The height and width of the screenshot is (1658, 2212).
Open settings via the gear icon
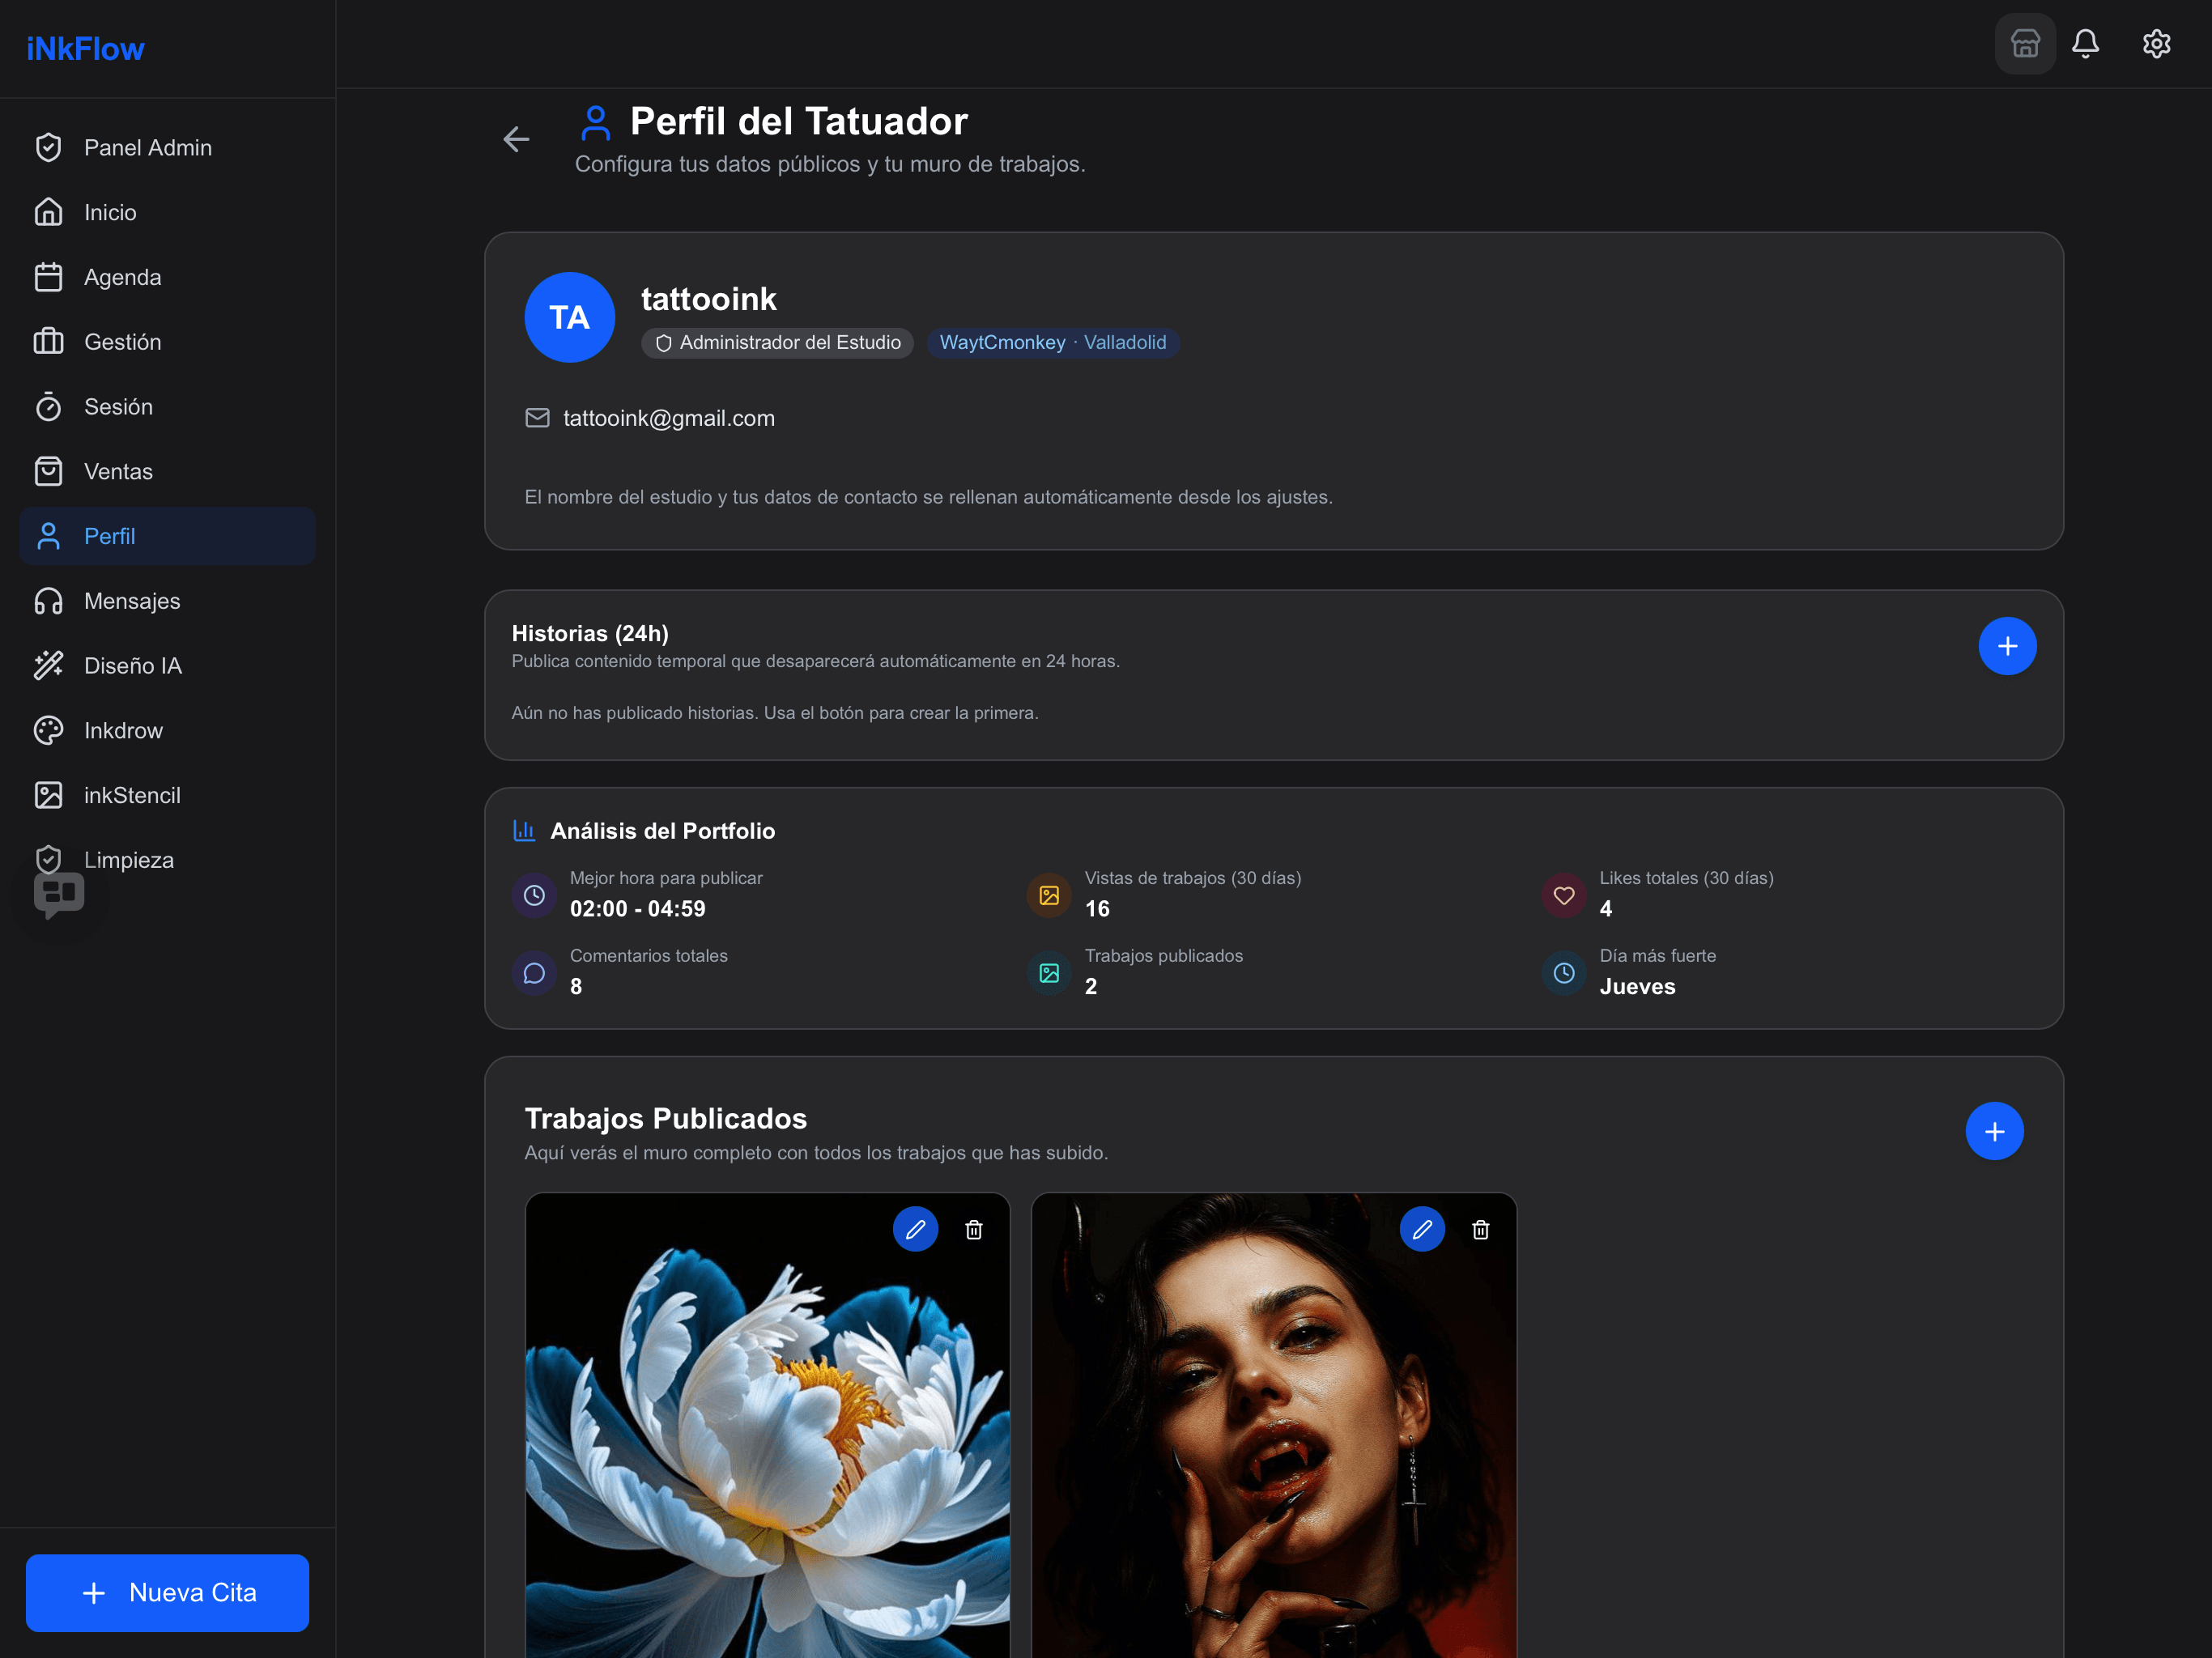click(2157, 43)
